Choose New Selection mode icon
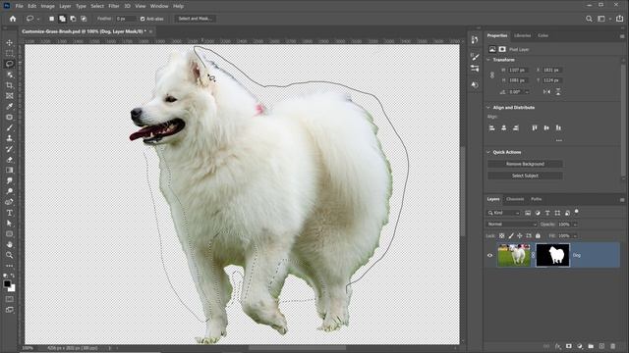Screen dimensions: 629x353 (x=52, y=19)
